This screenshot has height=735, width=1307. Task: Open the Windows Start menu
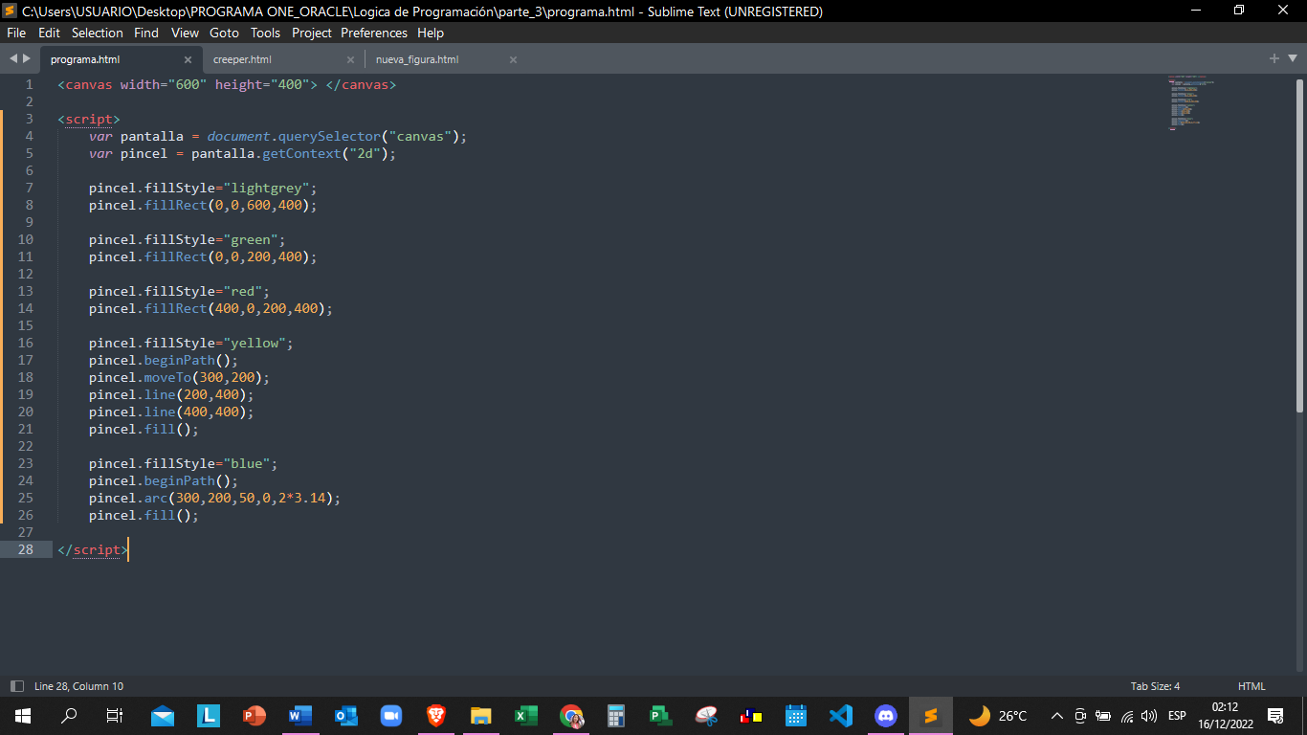(23, 716)
